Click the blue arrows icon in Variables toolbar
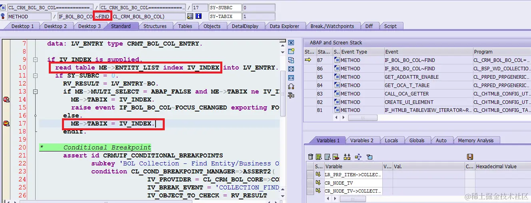The height and width of the screenshot is (203, 531). click(x=358, y=157)
